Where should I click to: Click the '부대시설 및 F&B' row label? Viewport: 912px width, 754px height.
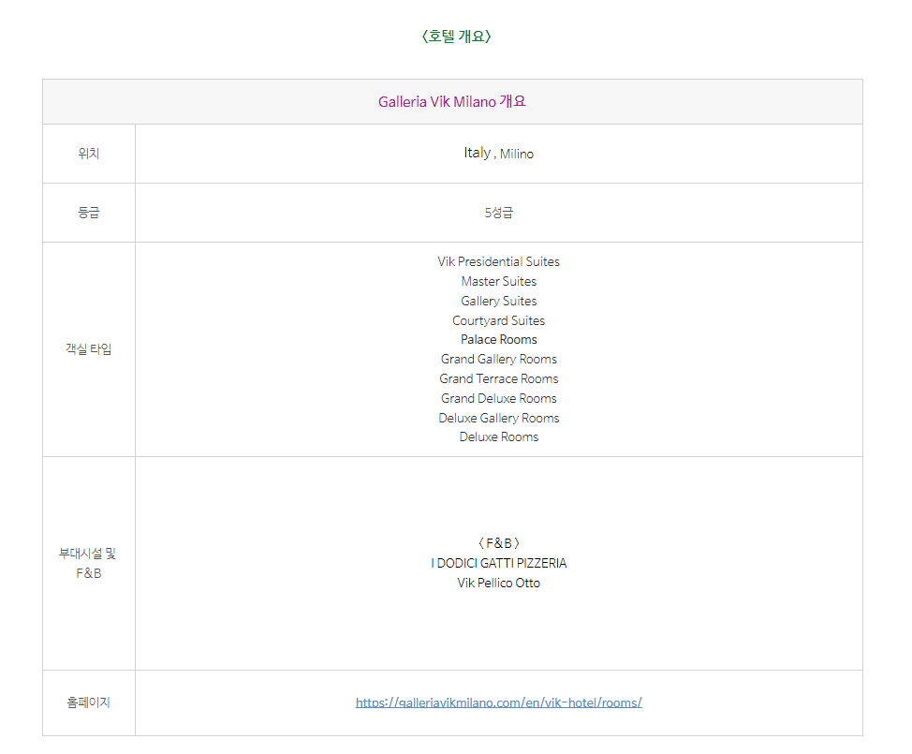[88, 563]
